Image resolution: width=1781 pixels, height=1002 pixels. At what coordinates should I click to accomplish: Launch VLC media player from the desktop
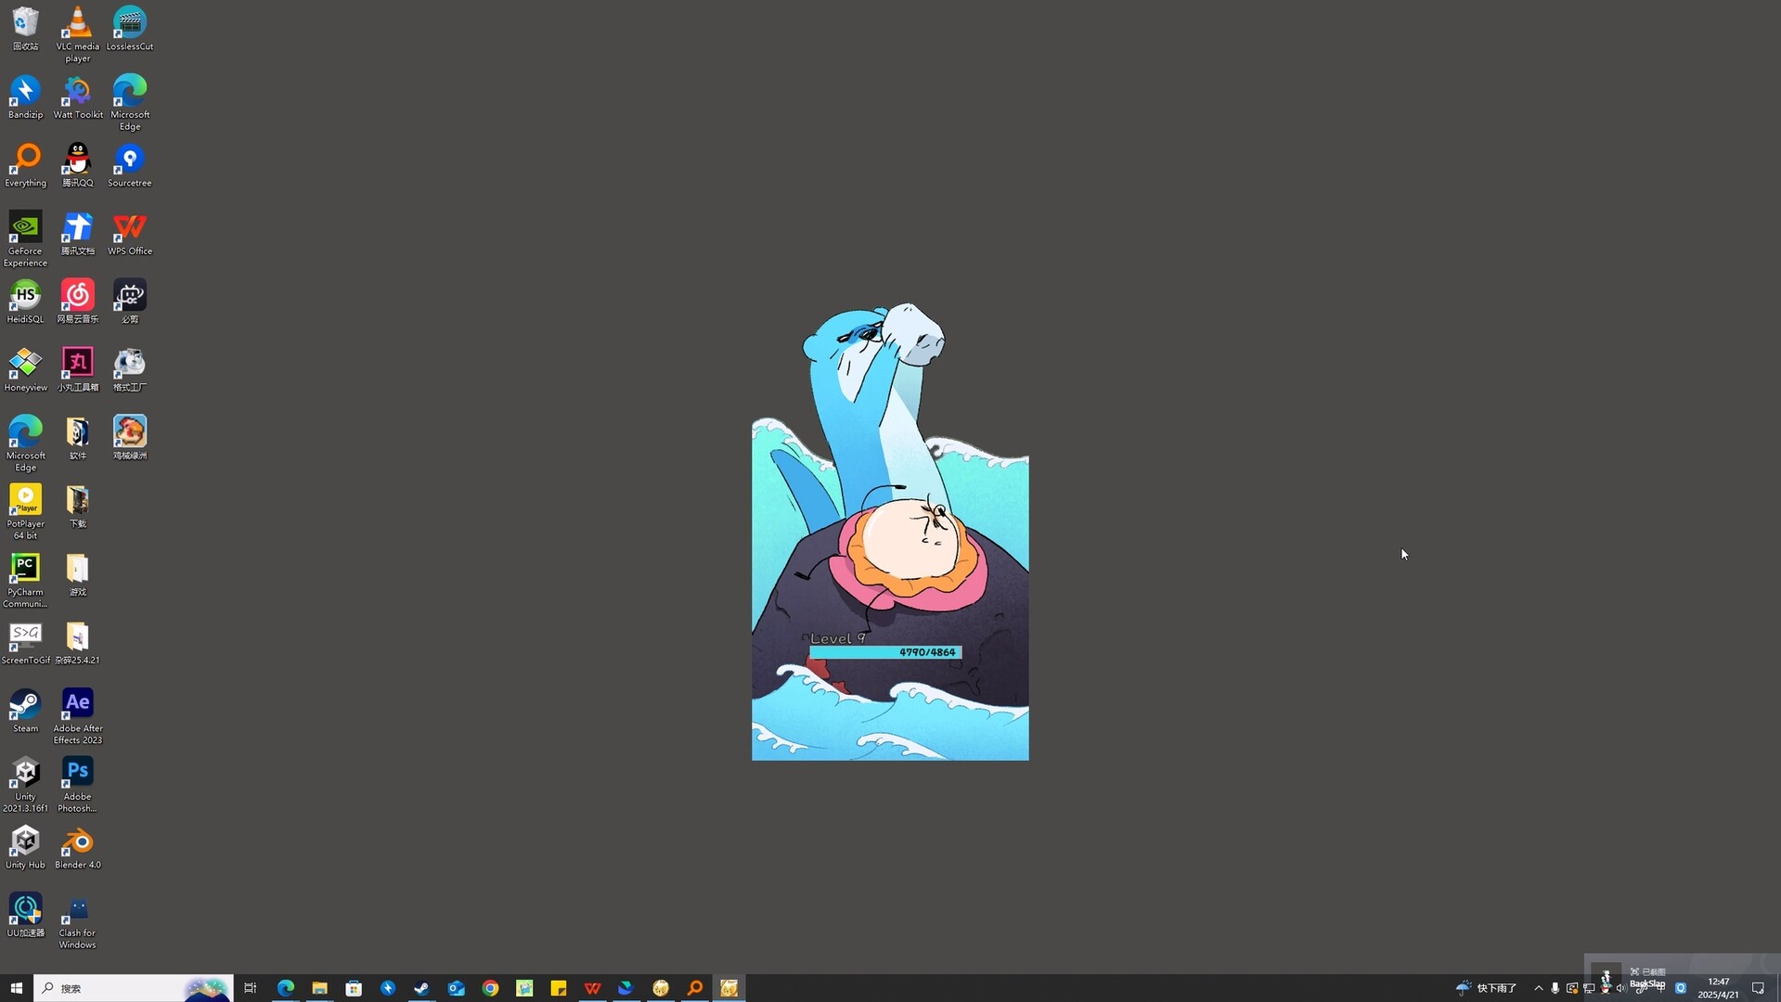click(x=78, y=33)
